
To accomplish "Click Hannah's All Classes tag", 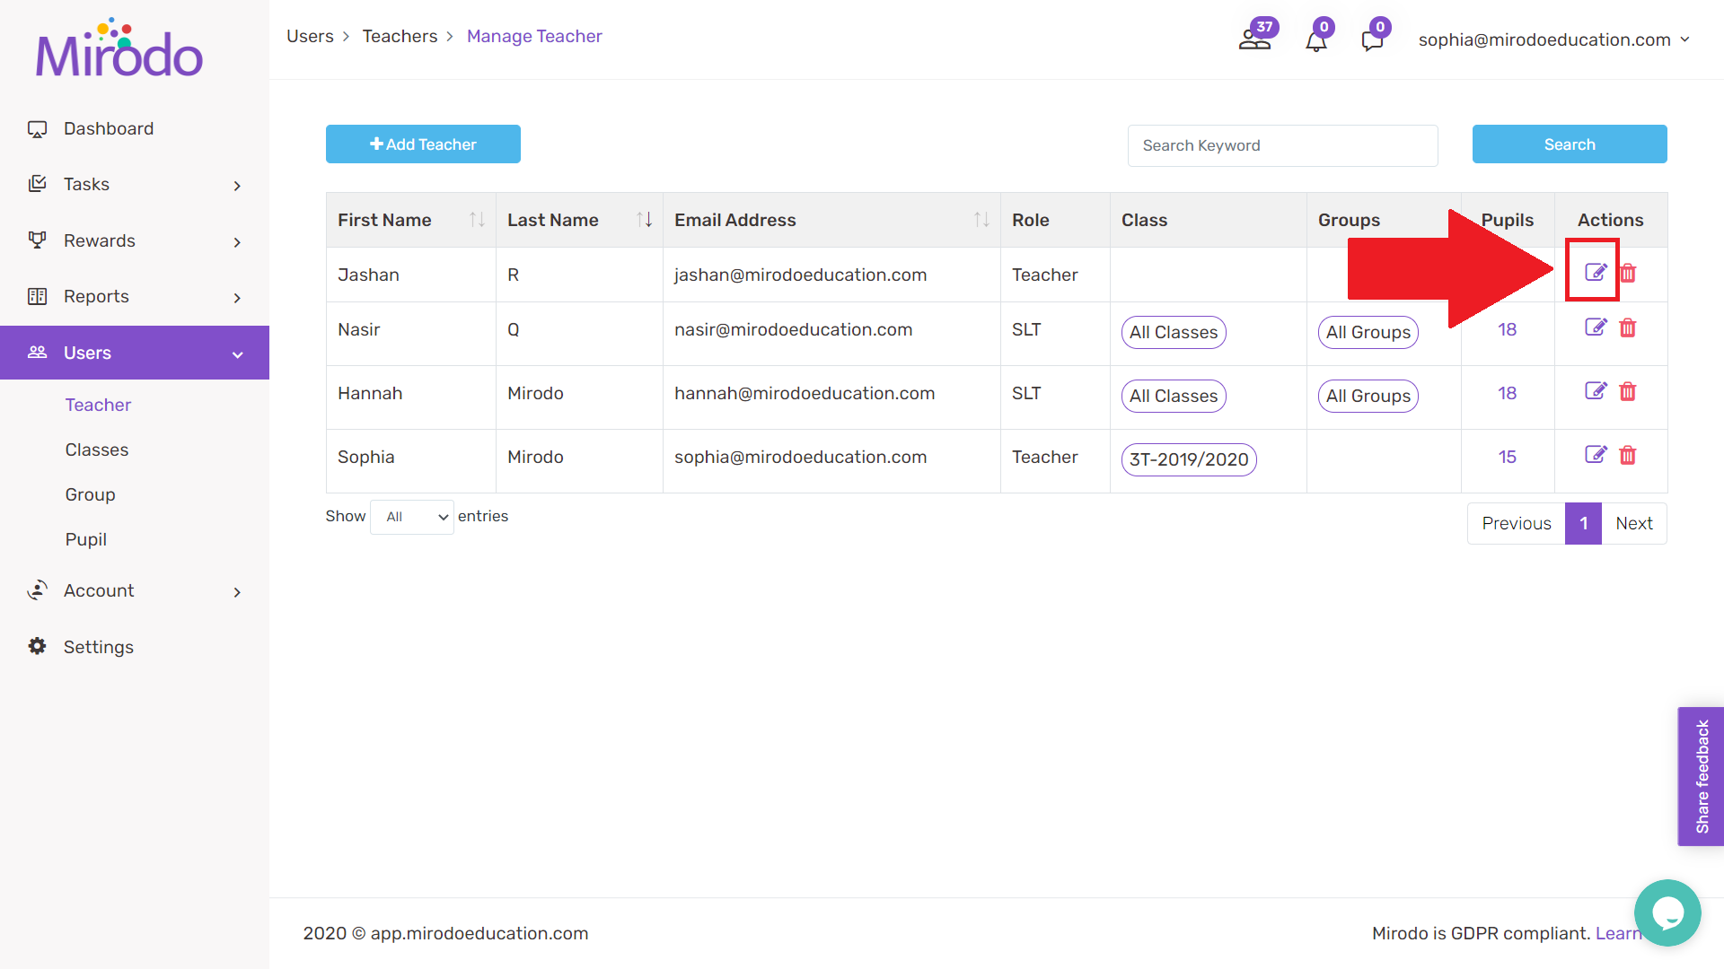I will point(1174,396).
